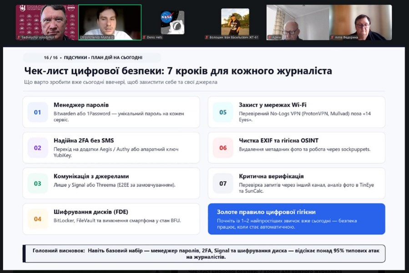Click the text about No-Logs VPN
The height and width of the screenshot is (273, 409).
[305, 117]
